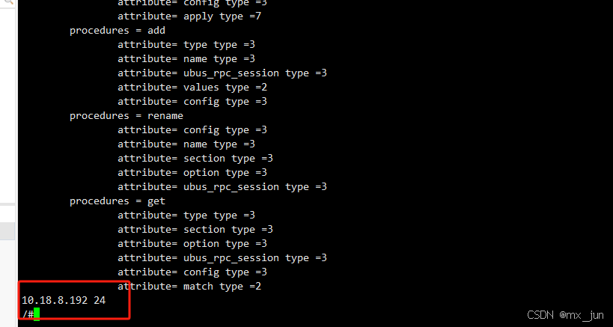Click 'attribute= match type =2' line
The image size is (613, 327).
click(189, 287)
